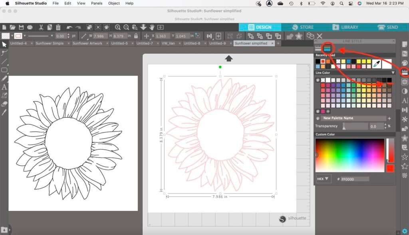Viewport: 409px width, 235px height.
Task: Activate the Zoom Selection tool
Action: (x=135, y=27)
